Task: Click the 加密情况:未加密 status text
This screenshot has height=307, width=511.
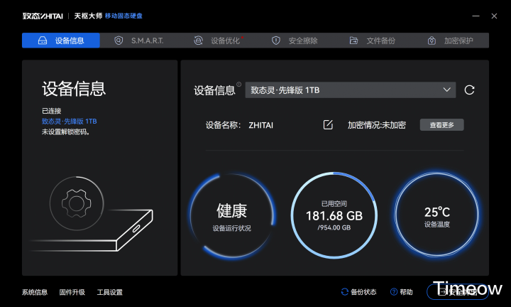Action: tap(377, 125)
